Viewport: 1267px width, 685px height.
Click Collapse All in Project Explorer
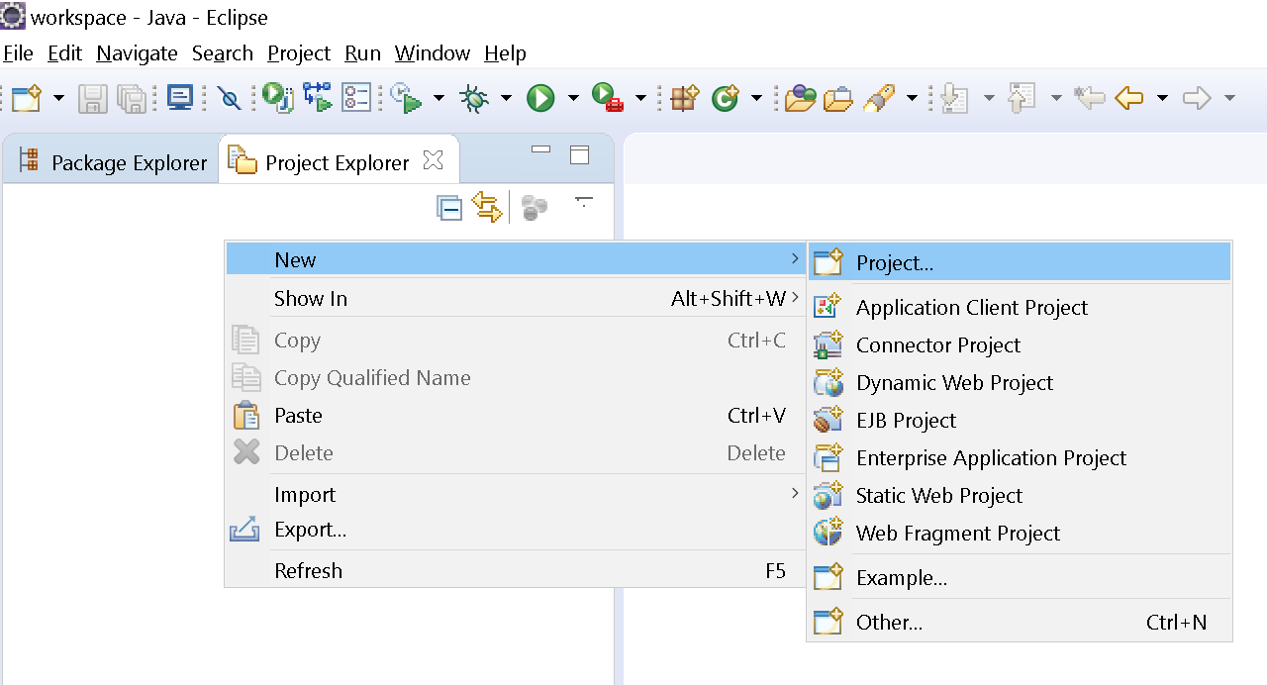click(449, 208)
